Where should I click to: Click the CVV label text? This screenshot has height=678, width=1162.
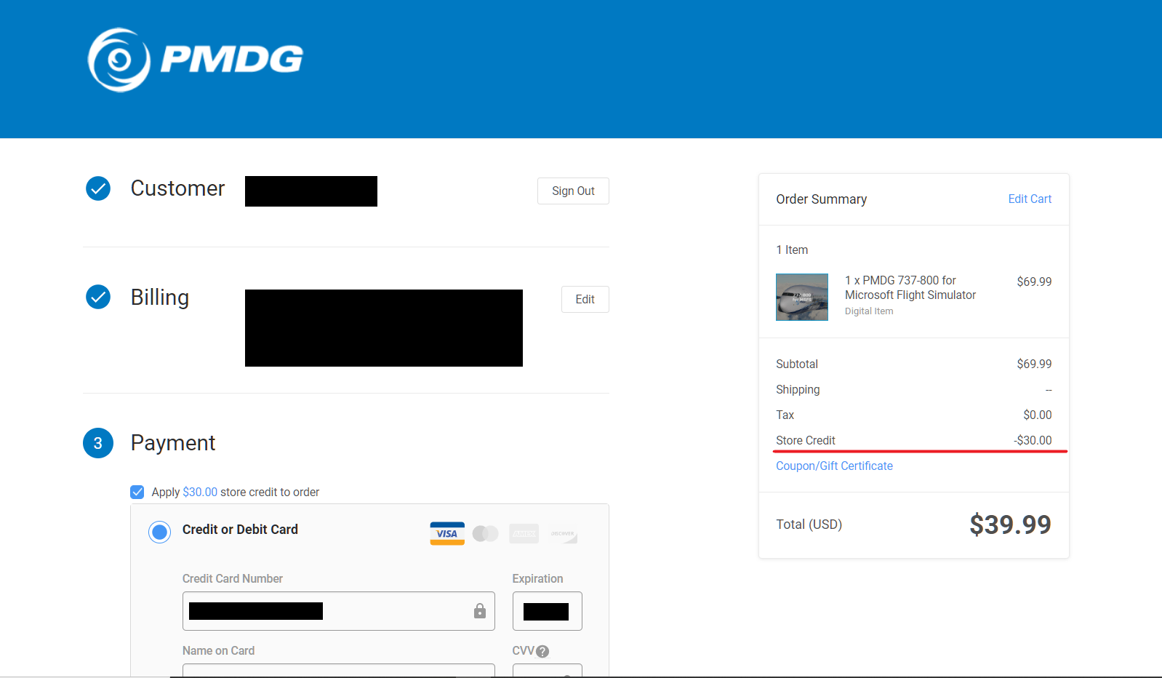pyautogui.click(x=523, y=651)
